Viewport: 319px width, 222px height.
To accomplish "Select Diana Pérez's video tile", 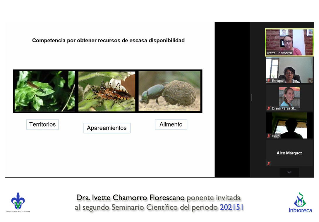I will [289, 98].
